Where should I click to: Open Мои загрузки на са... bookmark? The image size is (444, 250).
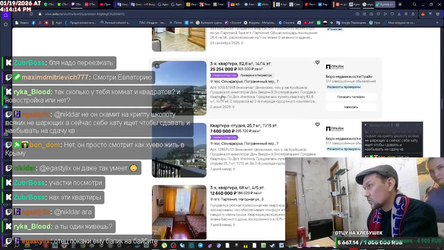(399, 23)
